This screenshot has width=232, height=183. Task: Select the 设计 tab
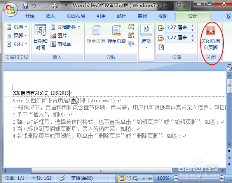click(x=193, y=16)
